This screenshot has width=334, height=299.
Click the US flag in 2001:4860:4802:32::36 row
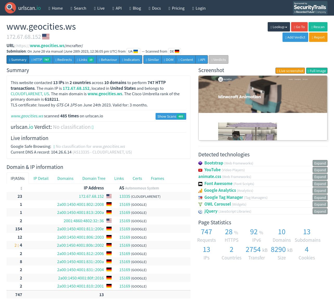tap(109, 221)
